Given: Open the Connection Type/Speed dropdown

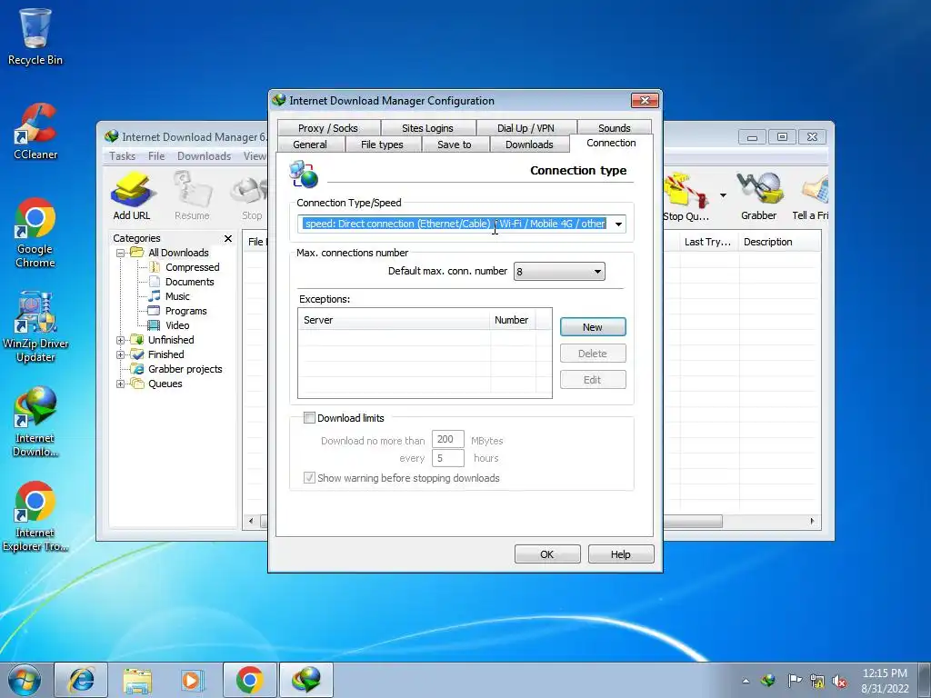Looking at the screenshot, I should pyautogui.click(x=618, y=224).
